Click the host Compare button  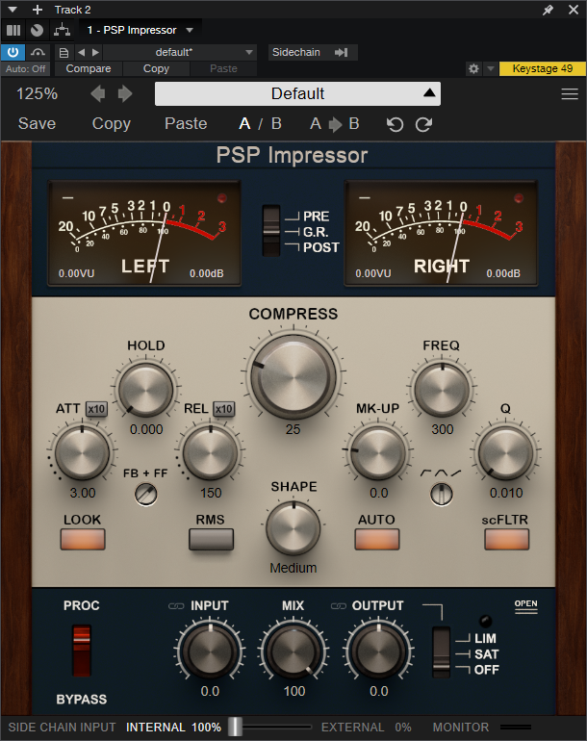coord(89,68)
